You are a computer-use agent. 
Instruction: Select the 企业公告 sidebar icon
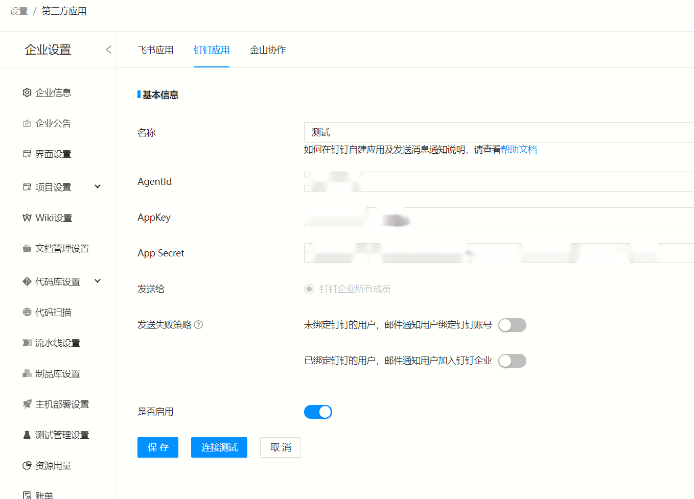pos(27,123)
